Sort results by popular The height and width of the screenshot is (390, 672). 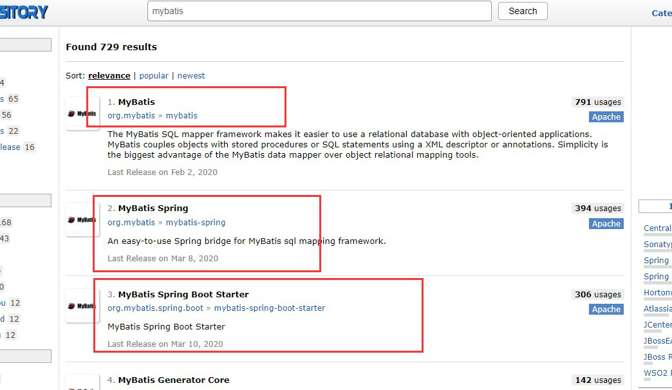click(154, 76)
